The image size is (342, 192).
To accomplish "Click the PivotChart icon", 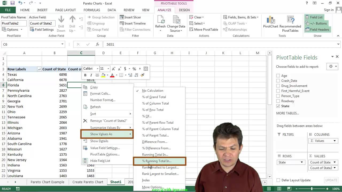I will tap(271, 20).
